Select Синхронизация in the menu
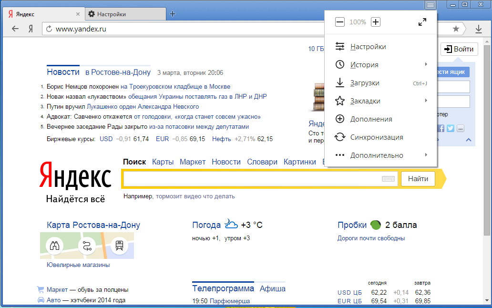Screen dimensions: 492x308 [381, 137]
